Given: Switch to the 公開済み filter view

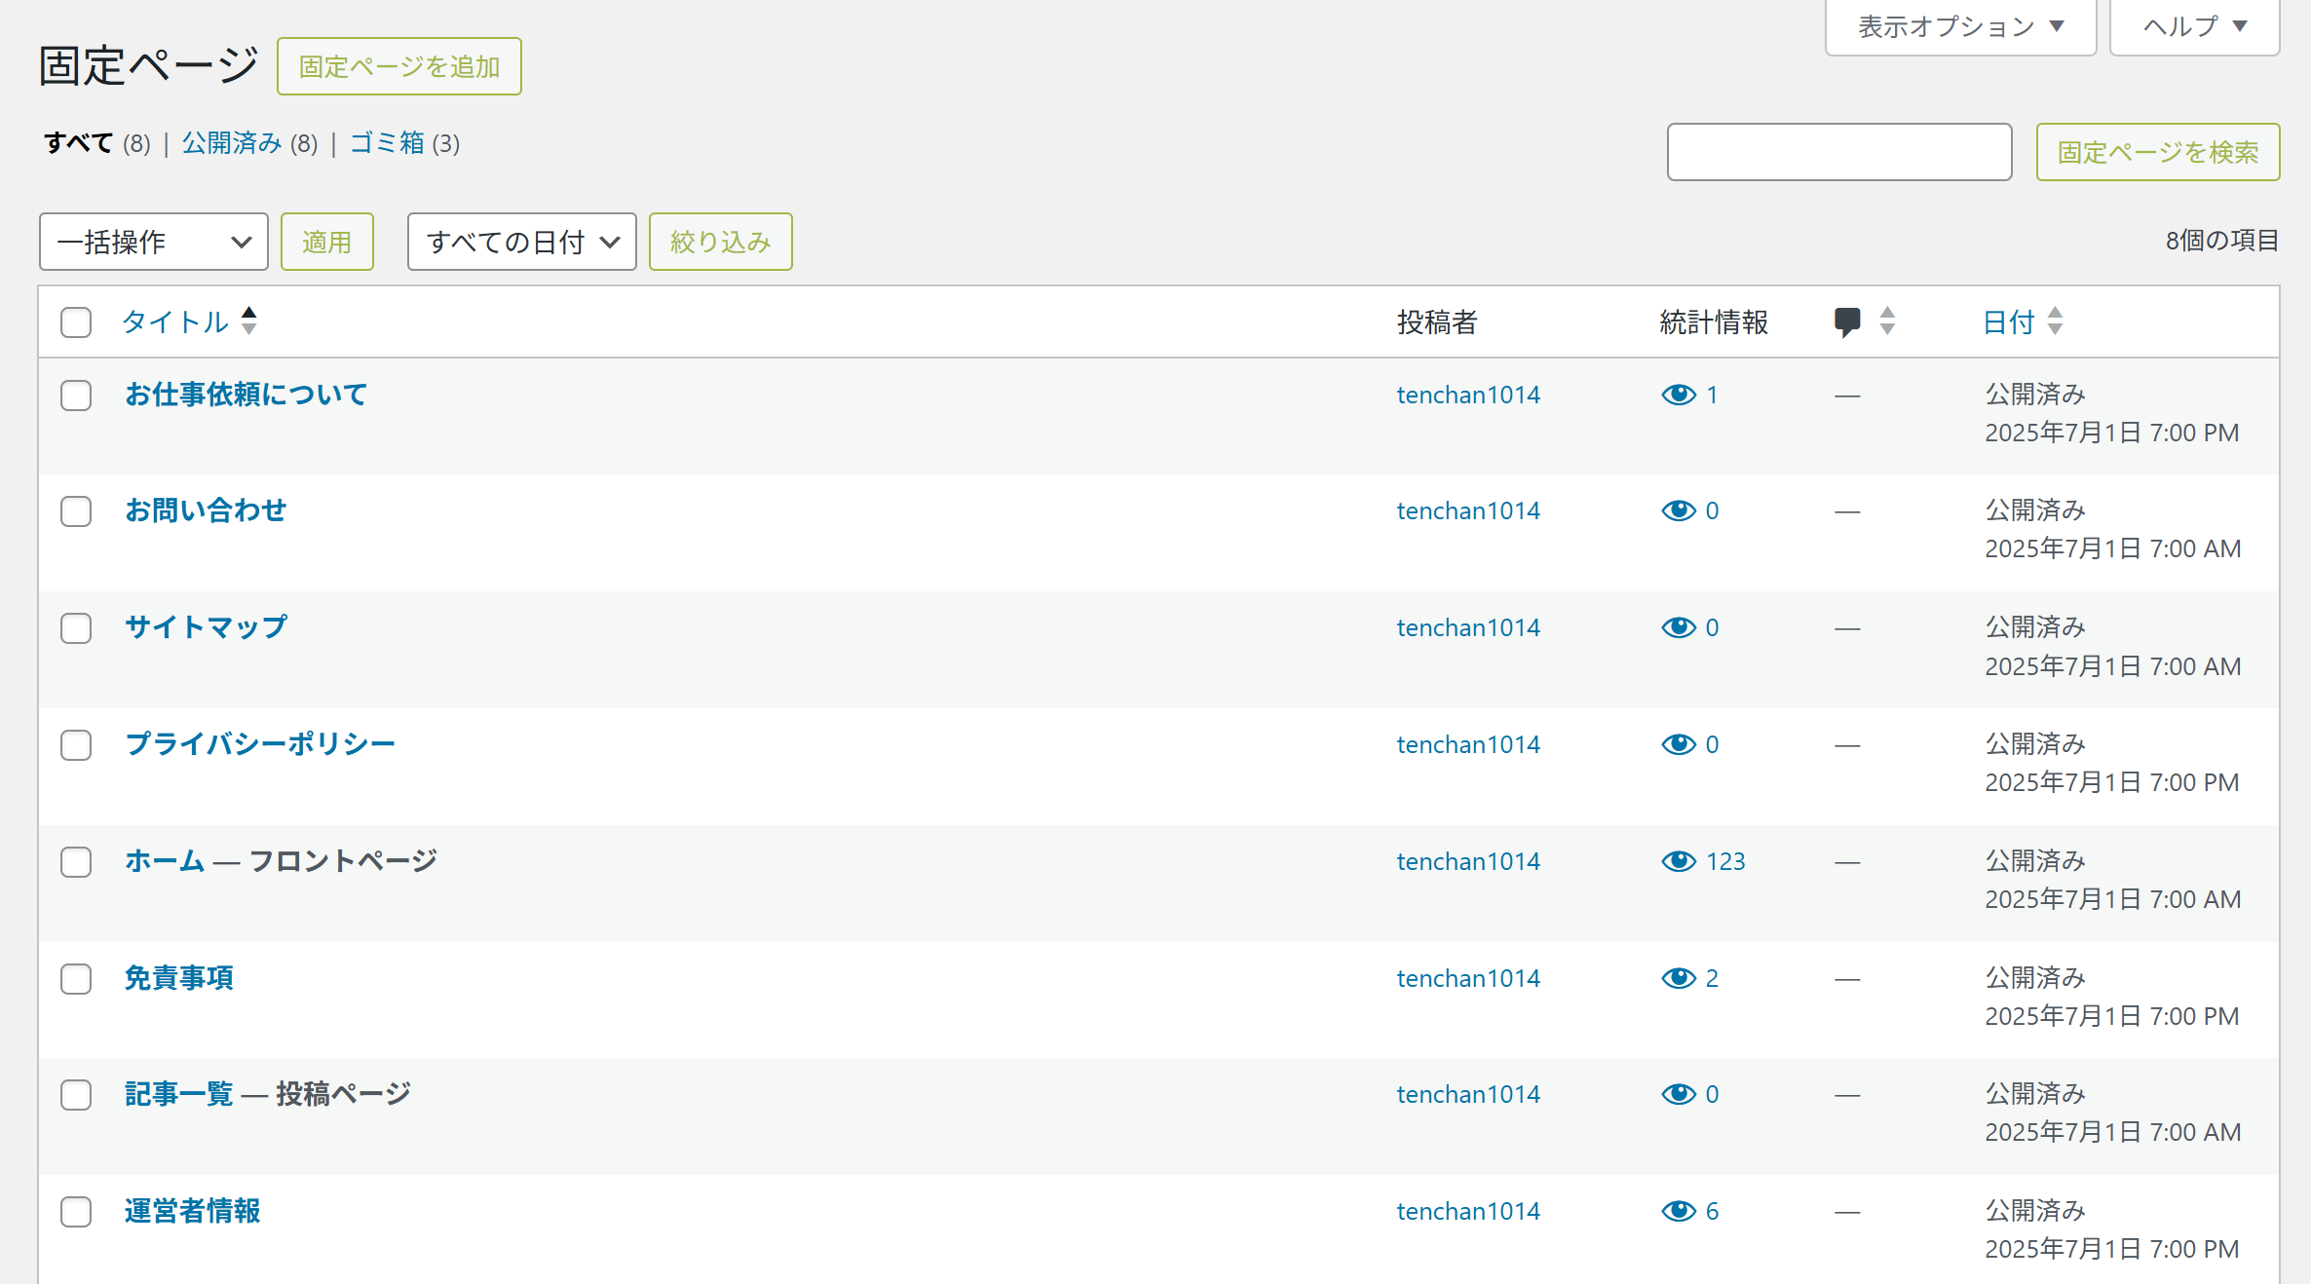Looking at the screenshot, I should (x=232, y=143).
